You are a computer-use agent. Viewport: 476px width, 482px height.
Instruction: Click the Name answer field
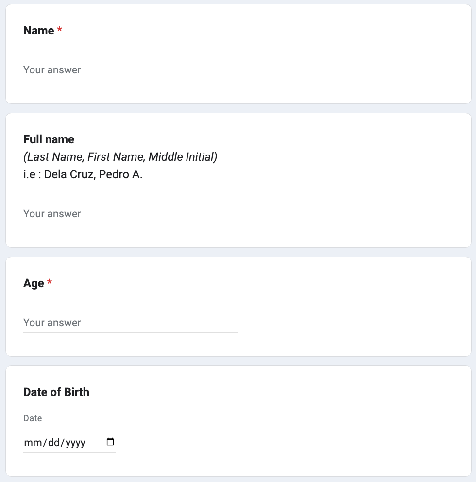point(131,70)
